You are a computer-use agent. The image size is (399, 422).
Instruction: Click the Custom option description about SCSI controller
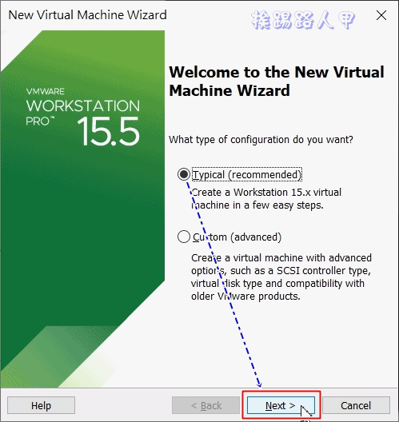[281, 277]
